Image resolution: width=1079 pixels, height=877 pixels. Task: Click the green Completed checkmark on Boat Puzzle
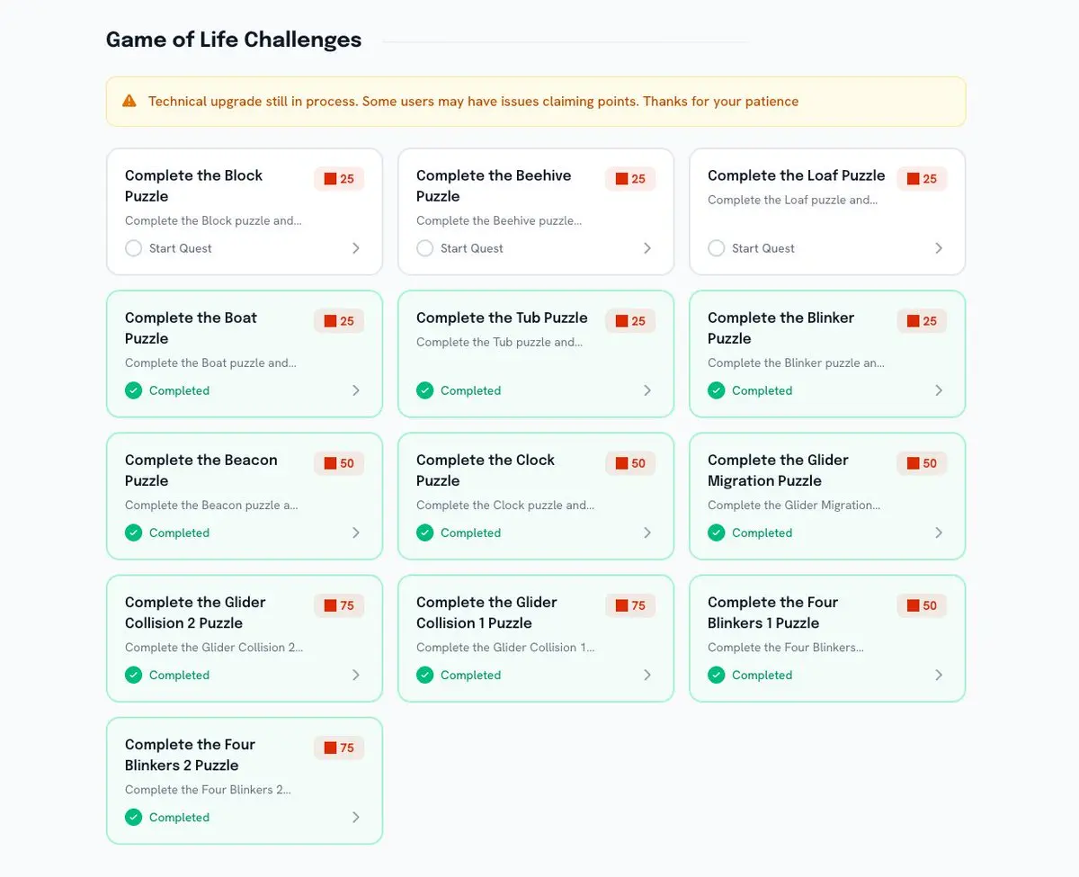pyautogui.click(x=134, y=390)
